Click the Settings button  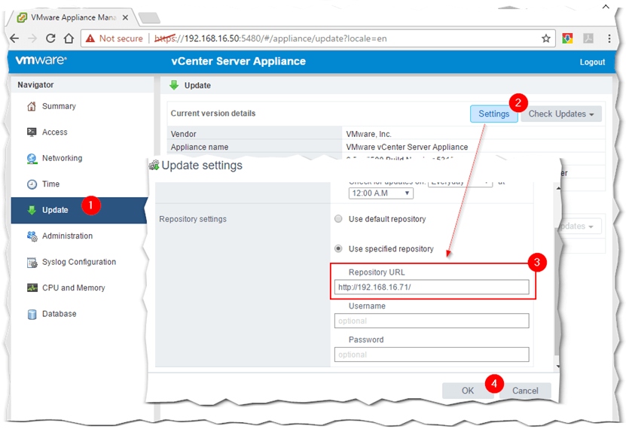pos(494,114)
